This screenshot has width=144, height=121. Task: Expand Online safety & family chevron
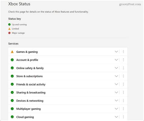tap(116, 68)
